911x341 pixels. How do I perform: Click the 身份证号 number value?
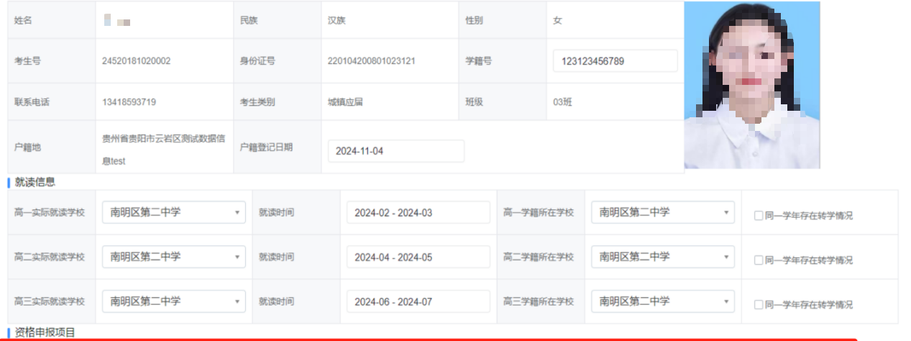(x=371, y=61)
